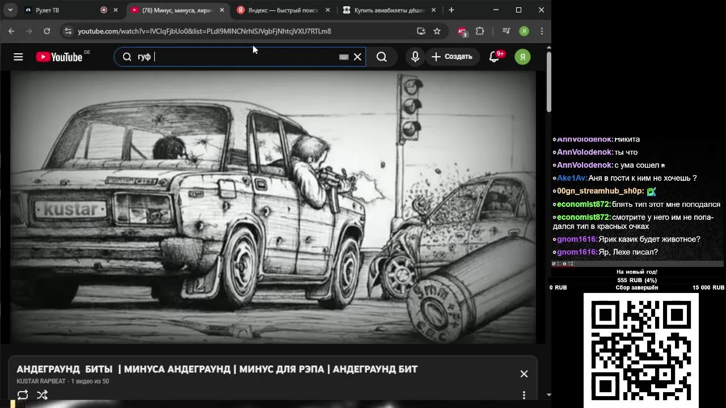View site information for youtube.com
Screen dimensions: 726x408
pos(68,31)
